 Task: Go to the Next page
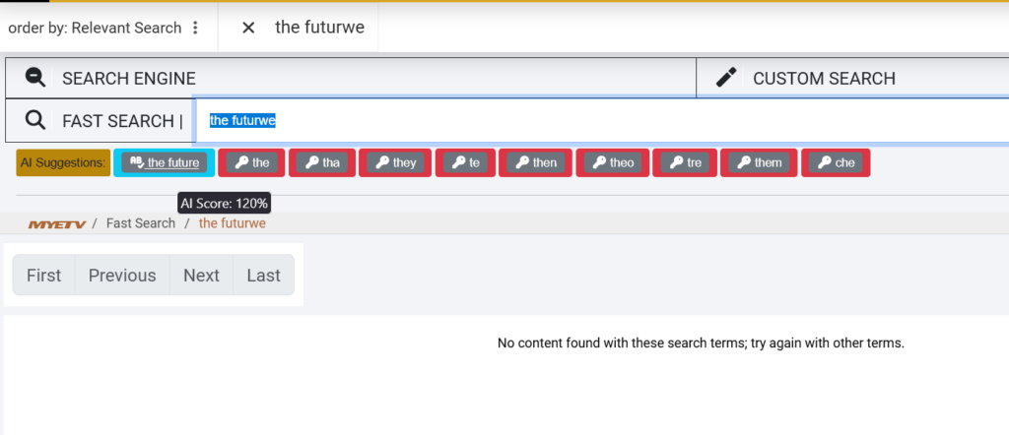[201, 276]
